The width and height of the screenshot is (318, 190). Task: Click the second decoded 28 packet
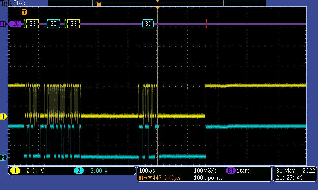(x=74, y=24)
